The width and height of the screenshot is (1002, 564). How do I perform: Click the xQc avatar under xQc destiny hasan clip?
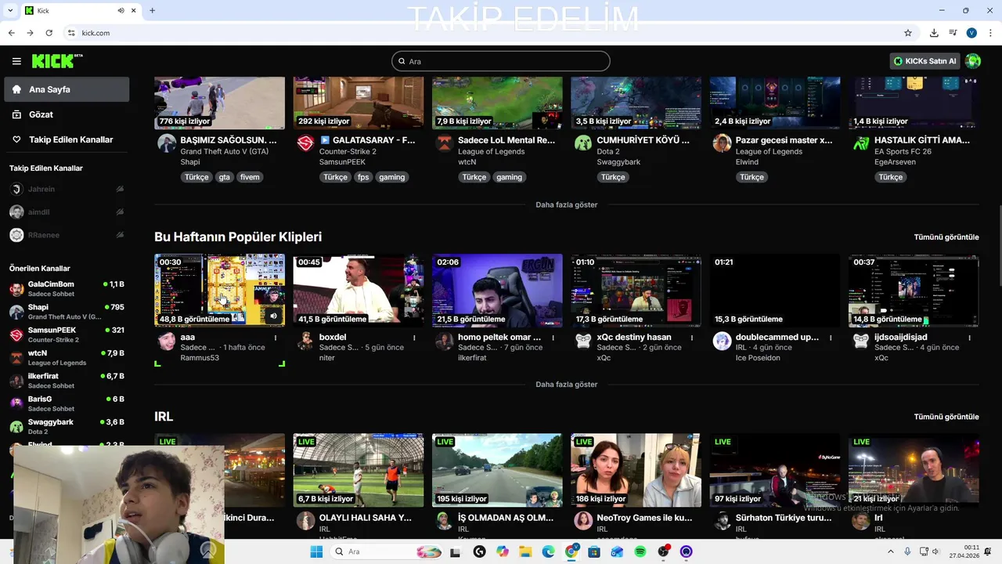tap(583, 340)
